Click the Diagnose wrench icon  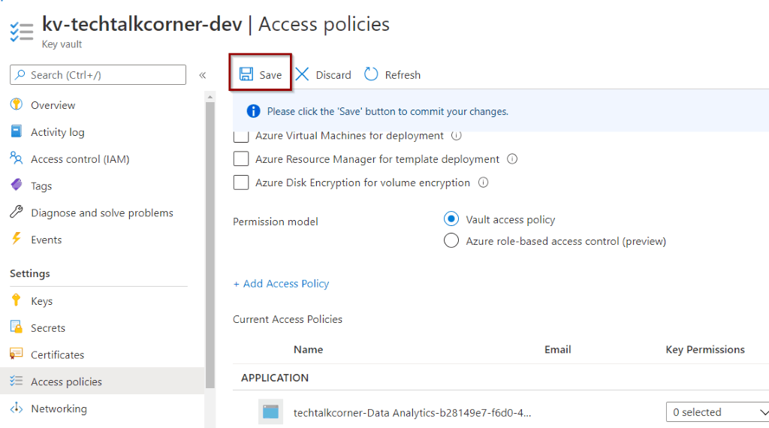point(17,212)
